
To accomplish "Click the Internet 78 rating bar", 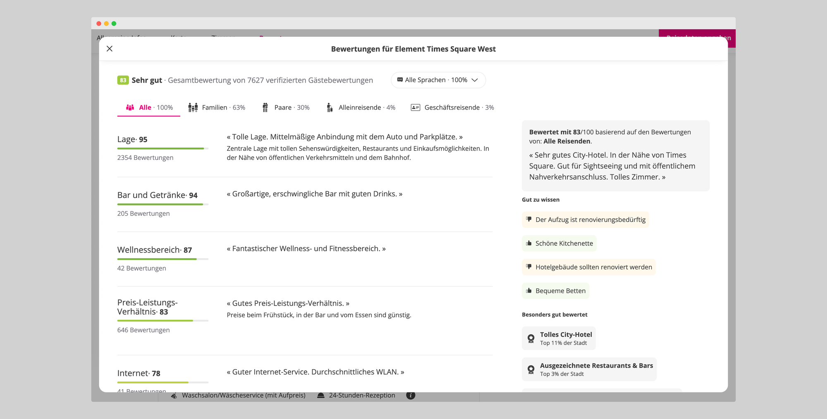I will tap(163, 383).
